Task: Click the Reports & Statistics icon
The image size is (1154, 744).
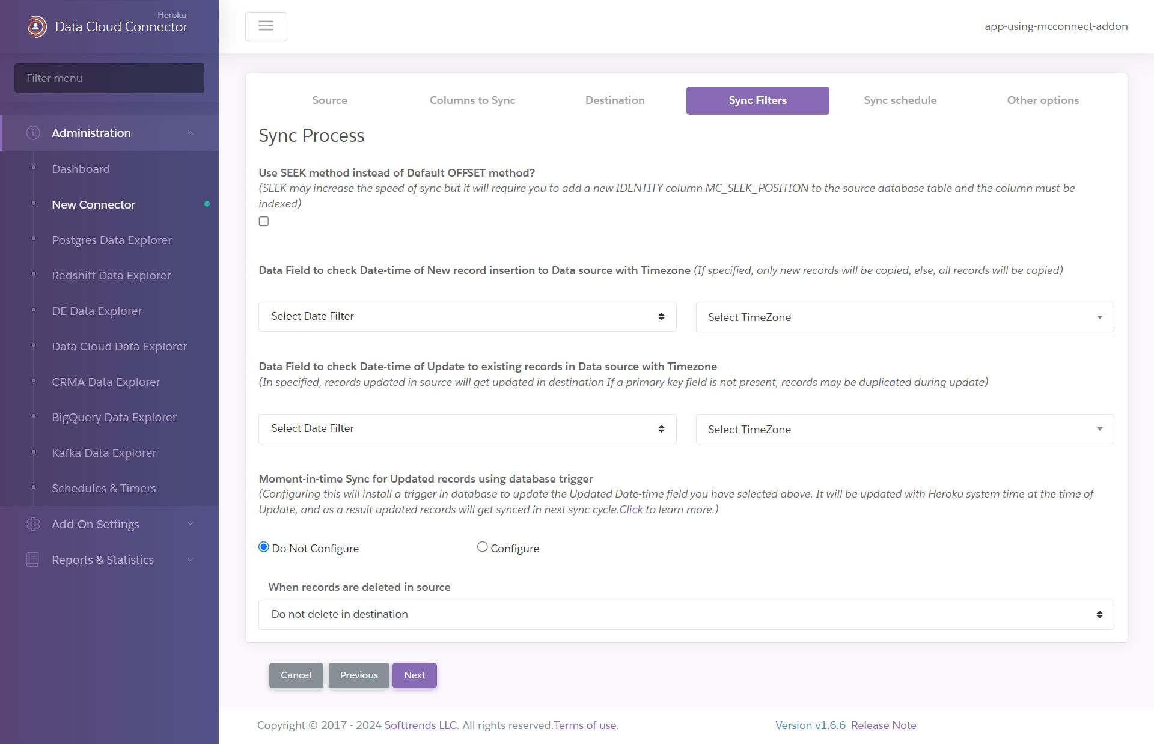Action: point(32,559)
